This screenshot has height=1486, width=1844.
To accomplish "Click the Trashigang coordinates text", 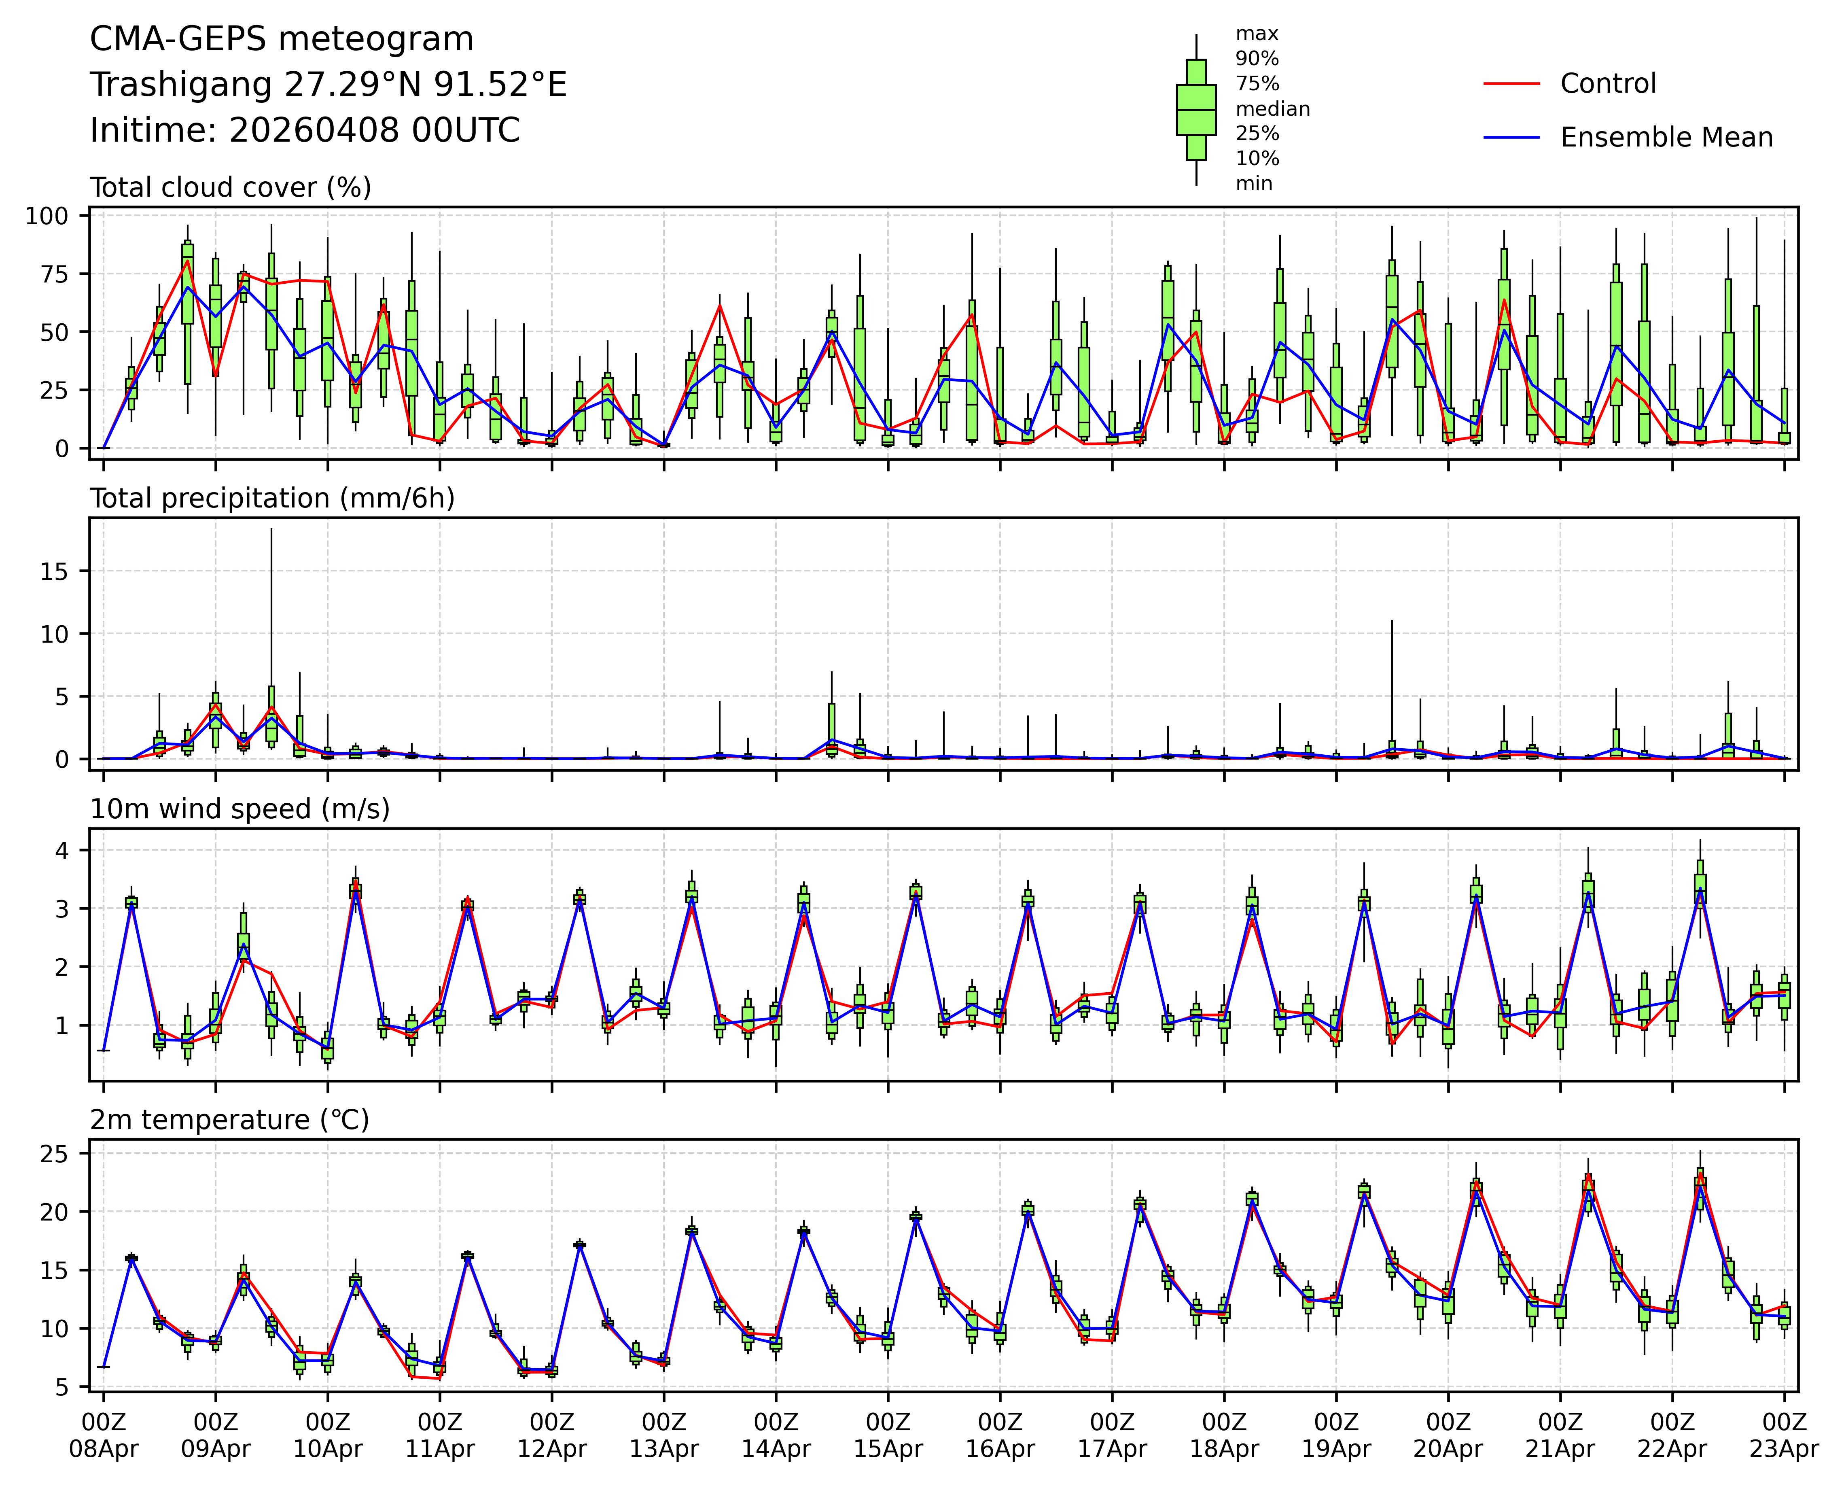I will (x=329, y=85).
